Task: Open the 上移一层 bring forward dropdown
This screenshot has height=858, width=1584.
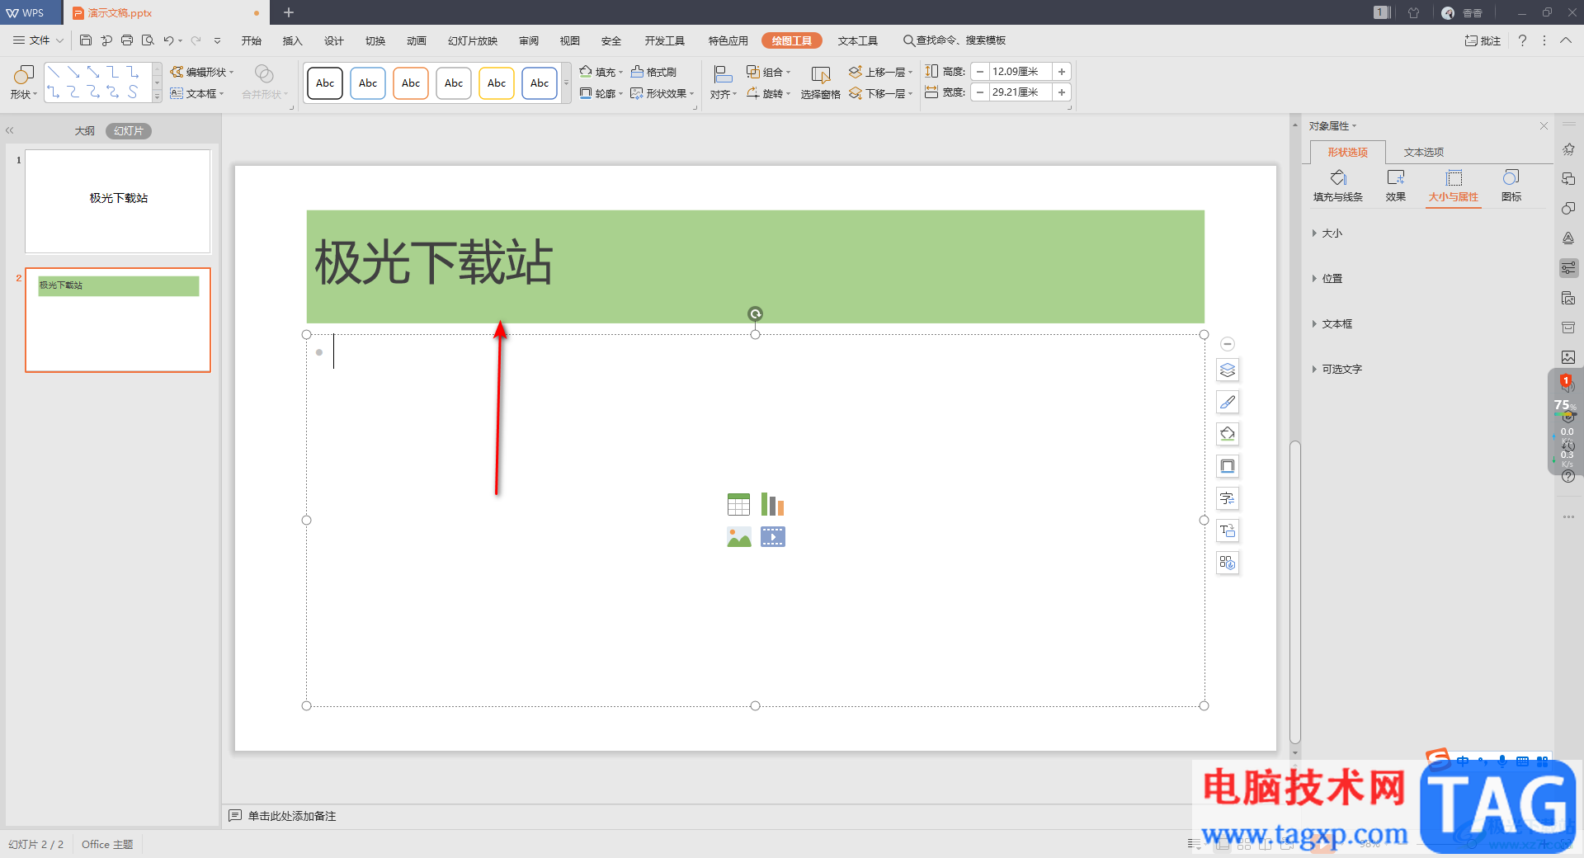Action: (x=881, y=72)
